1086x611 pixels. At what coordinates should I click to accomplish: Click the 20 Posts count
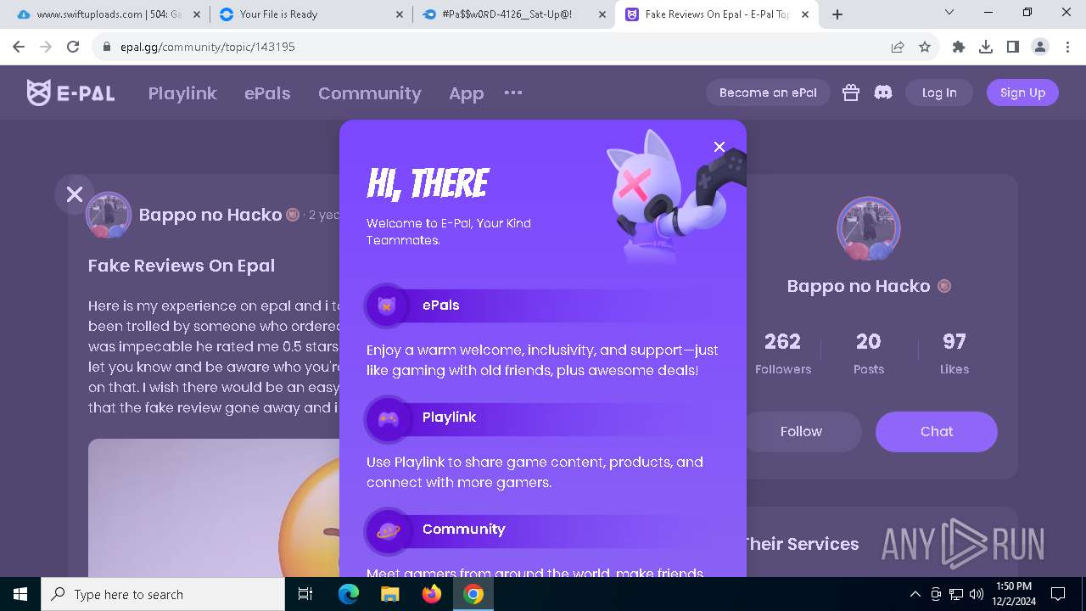point(868,353)
